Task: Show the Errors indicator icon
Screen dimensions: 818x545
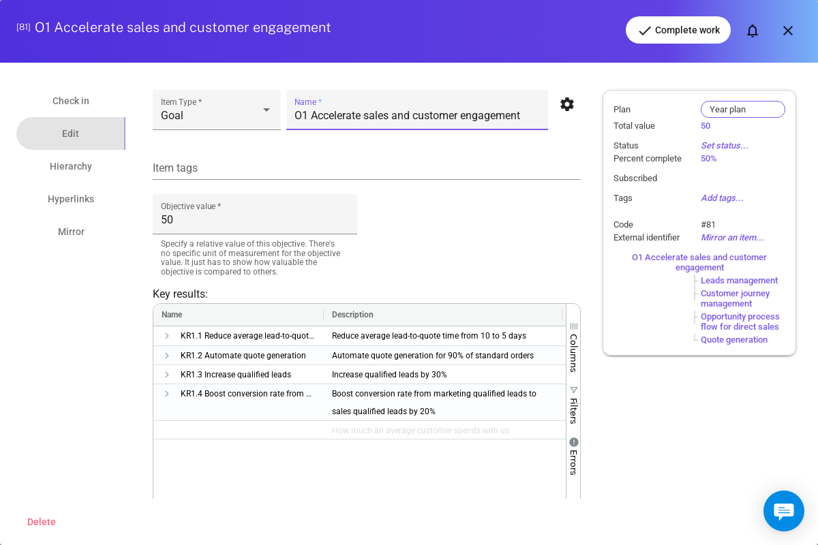Action: 573,442
